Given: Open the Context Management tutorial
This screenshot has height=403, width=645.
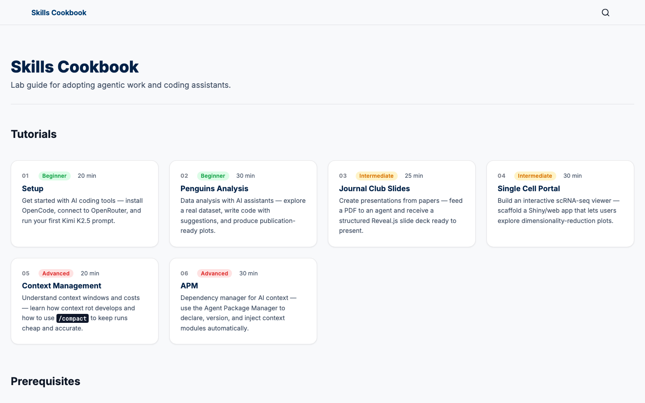Looking at the screenshot, I should coord(61,286).
